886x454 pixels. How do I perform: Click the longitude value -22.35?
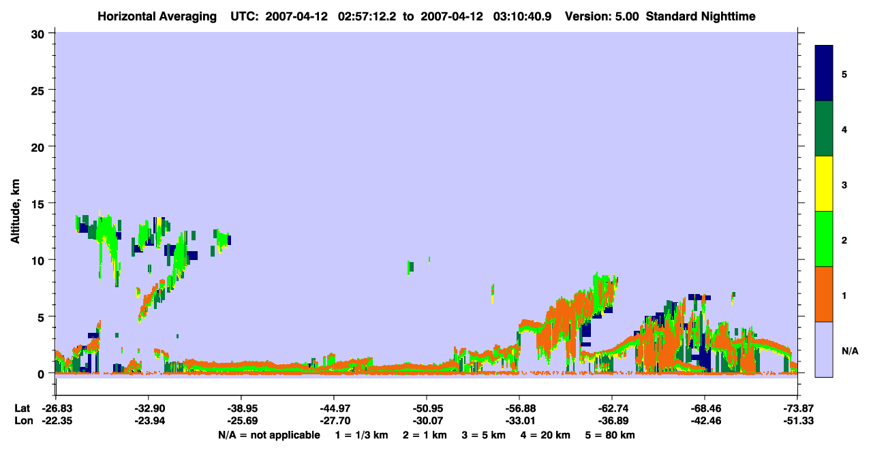coord(56,421)
